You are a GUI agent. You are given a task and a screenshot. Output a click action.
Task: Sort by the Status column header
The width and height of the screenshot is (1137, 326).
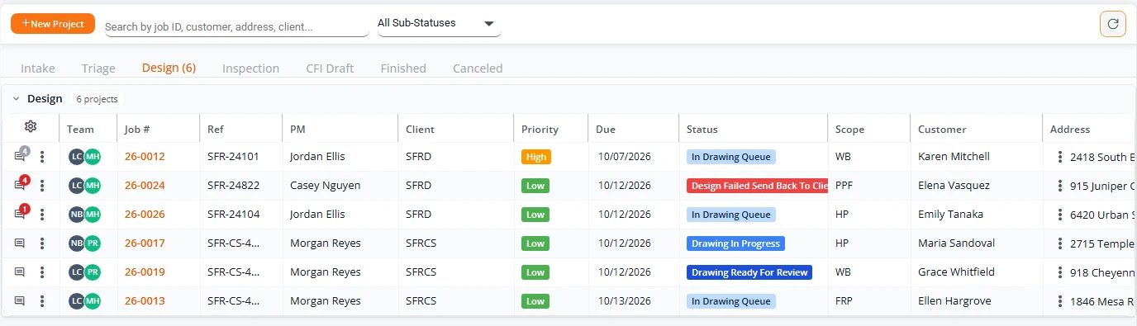[702, 130]
